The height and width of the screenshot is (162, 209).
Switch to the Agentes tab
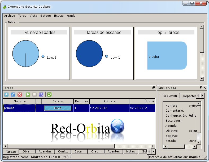coord(114,151)
